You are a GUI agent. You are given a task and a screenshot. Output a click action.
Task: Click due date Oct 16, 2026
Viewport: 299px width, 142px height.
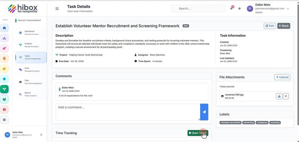point(77,61)
